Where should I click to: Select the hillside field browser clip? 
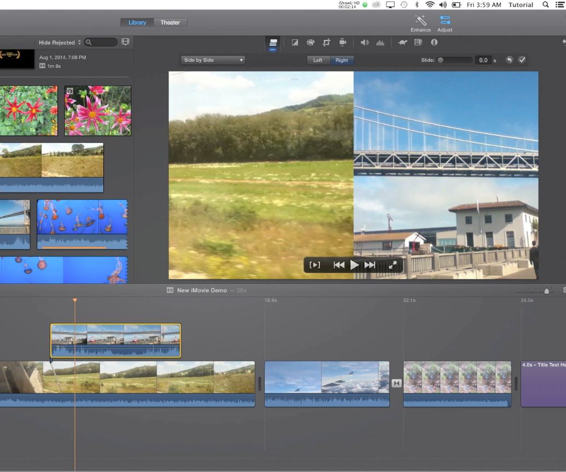(x=51, y=167)
